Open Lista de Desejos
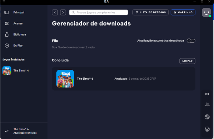The image size is (214, 139). point(151,12)
